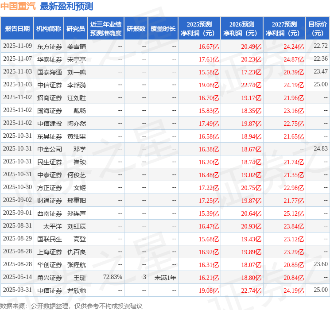This screenshot has height=310, width=330.
Task: Click the 中国重汽 title text
Action: [x=18, y=6]
